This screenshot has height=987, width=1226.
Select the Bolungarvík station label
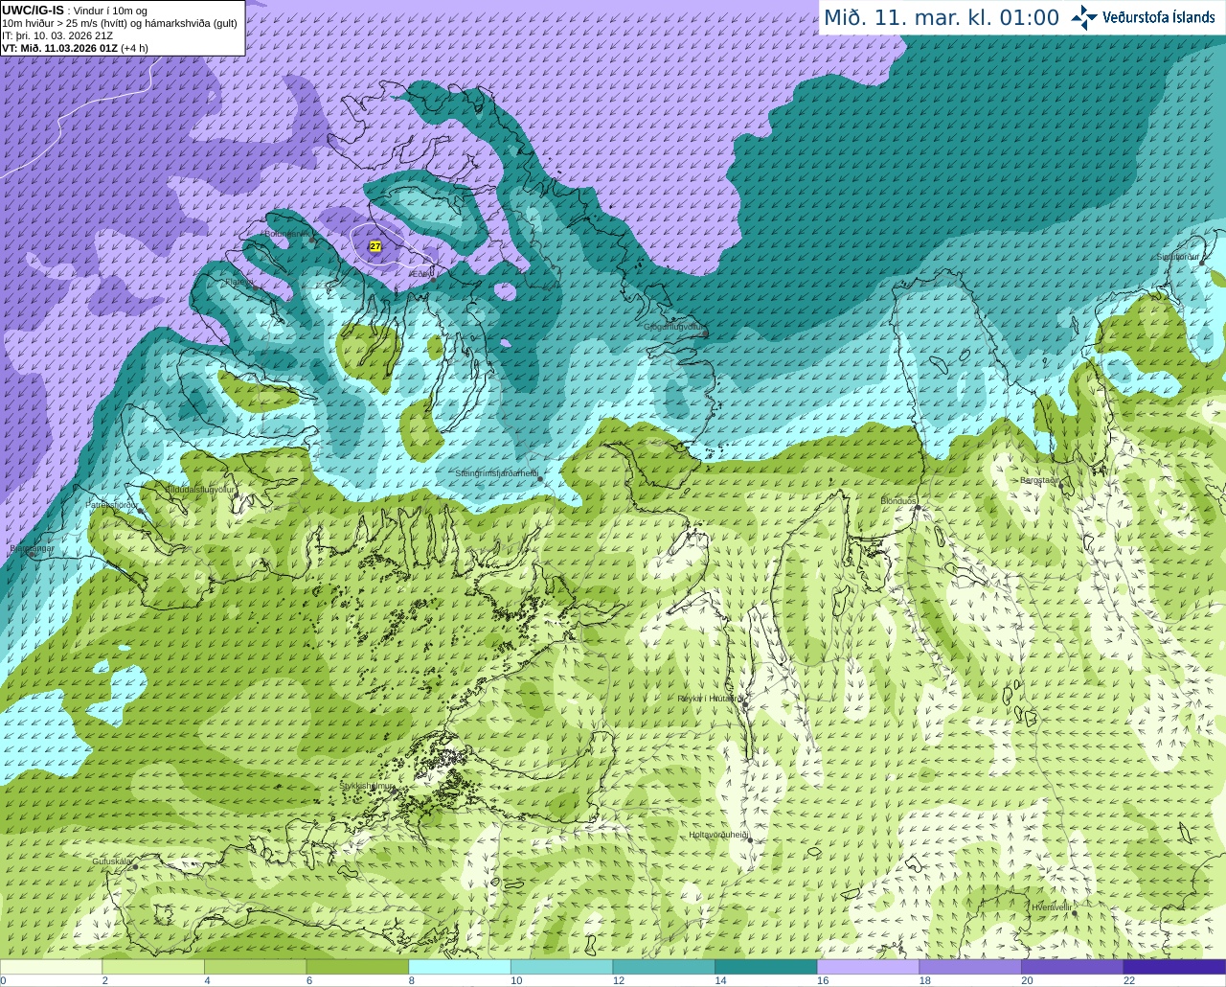(x=287, y=234)
